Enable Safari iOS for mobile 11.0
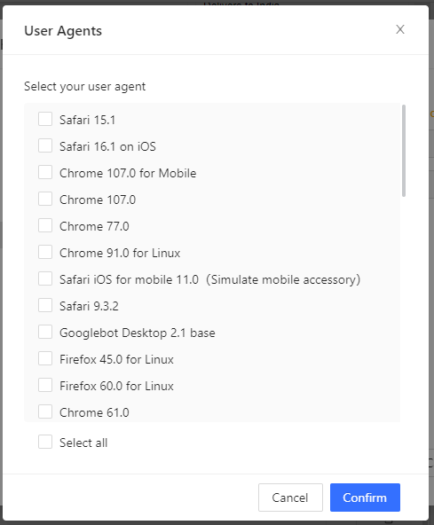Image resolution: width=434 pixels, height=525 pixels. (x=45, y=278)
